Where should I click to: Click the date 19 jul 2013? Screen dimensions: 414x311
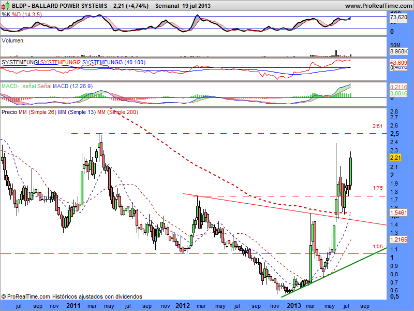[196, 6]
